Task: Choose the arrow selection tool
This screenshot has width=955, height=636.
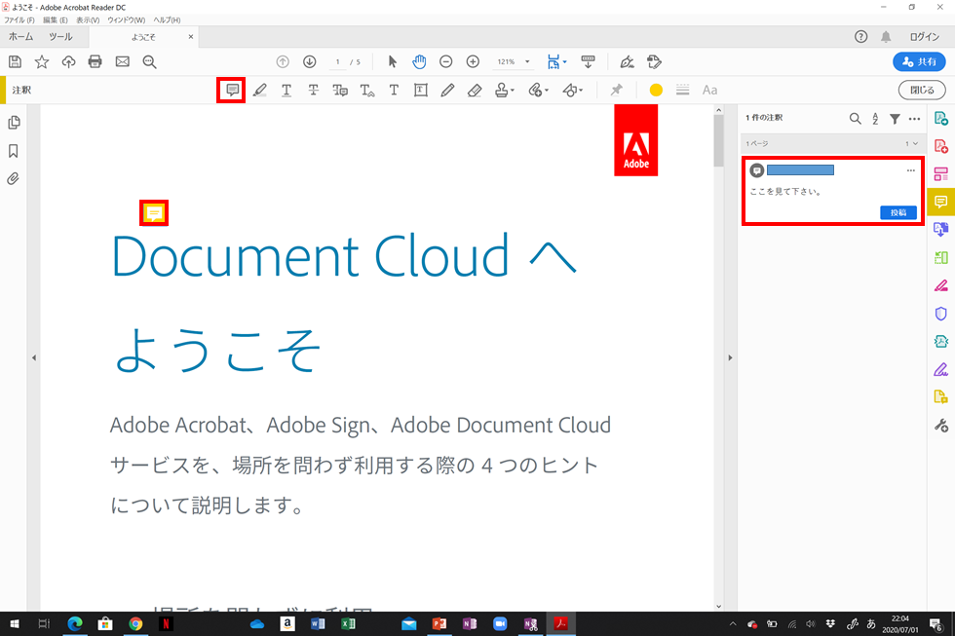Action: 392,61
